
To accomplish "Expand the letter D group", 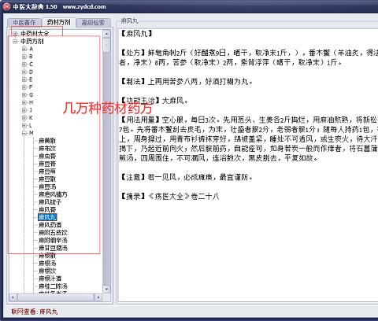I will 24,72.
